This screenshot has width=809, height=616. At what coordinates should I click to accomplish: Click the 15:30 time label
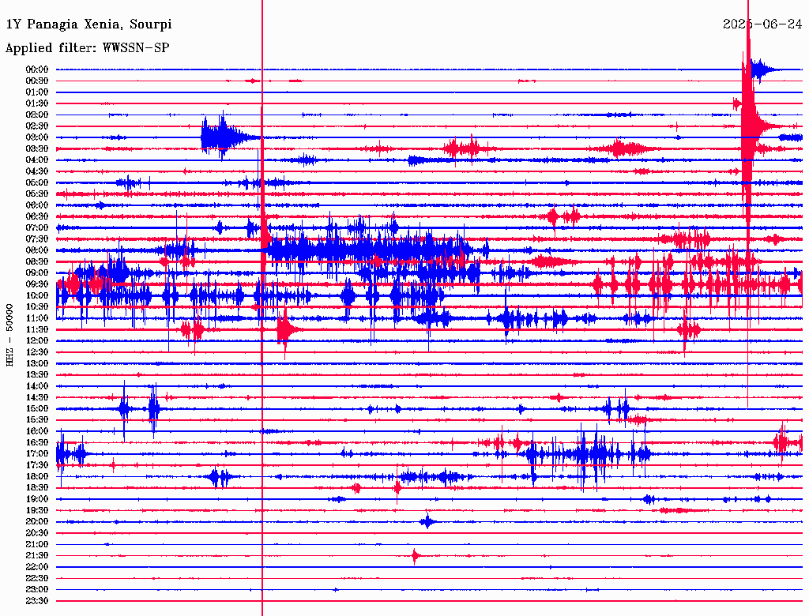coord(37,420)
